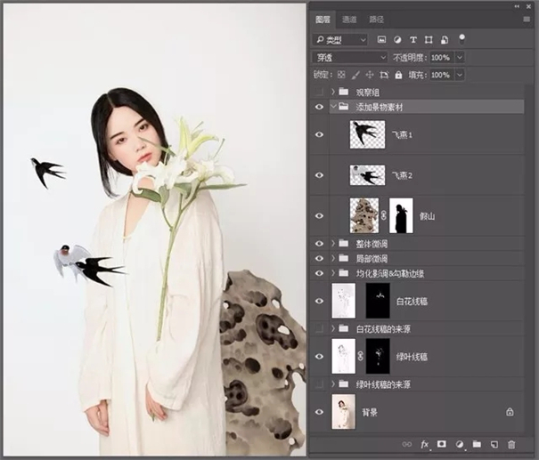The width and height of the screenshot is (539, 460).
Task: Add a layer mask using bottom icon
Action: point(441,443)
